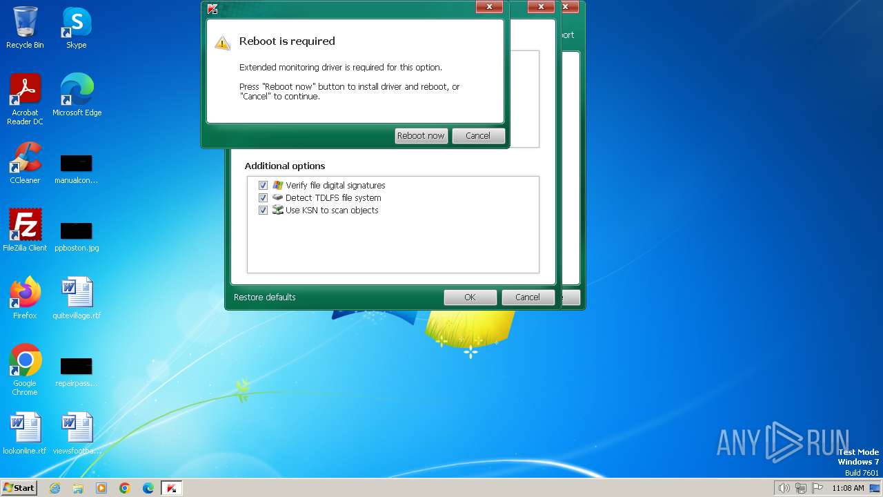Screen dimensions: 883x497
Task: Open Acrobat Reader DC shortcut
Action: (25, 99)
